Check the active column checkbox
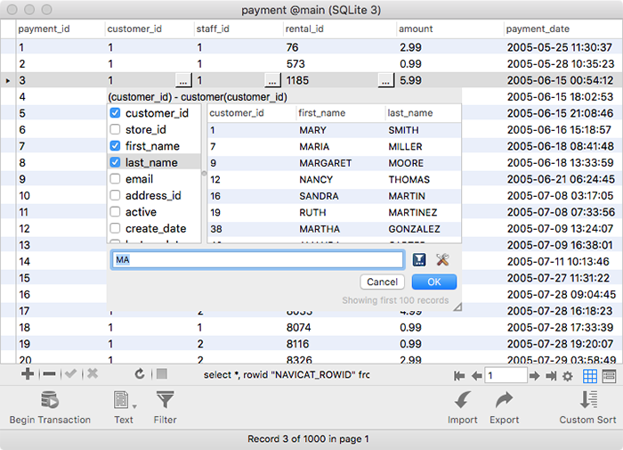This screenshot has width=623, height=450. [x=115, y=212]
